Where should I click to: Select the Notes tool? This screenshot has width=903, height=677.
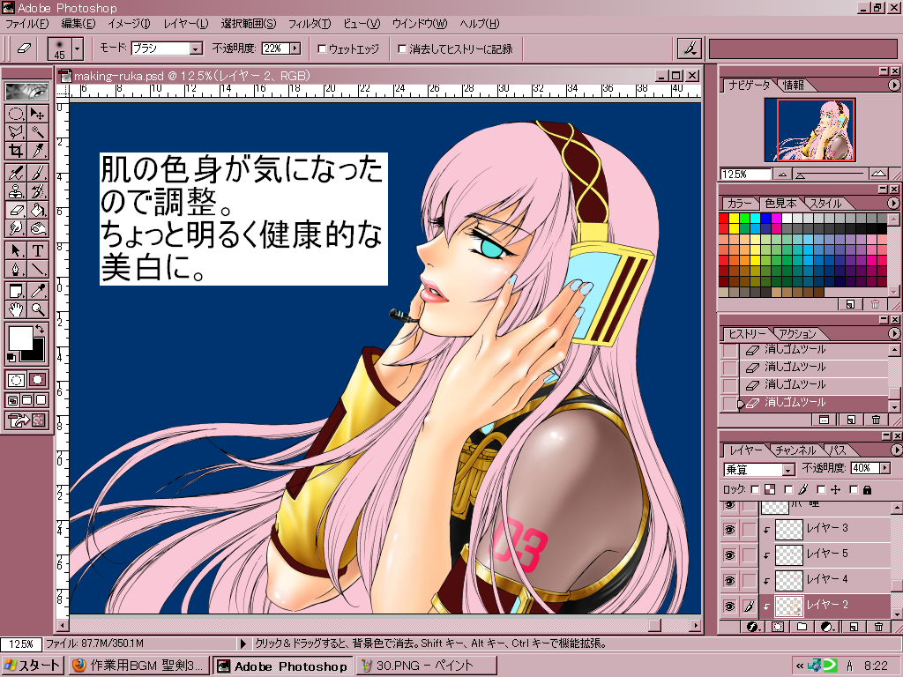coord(16,290)
